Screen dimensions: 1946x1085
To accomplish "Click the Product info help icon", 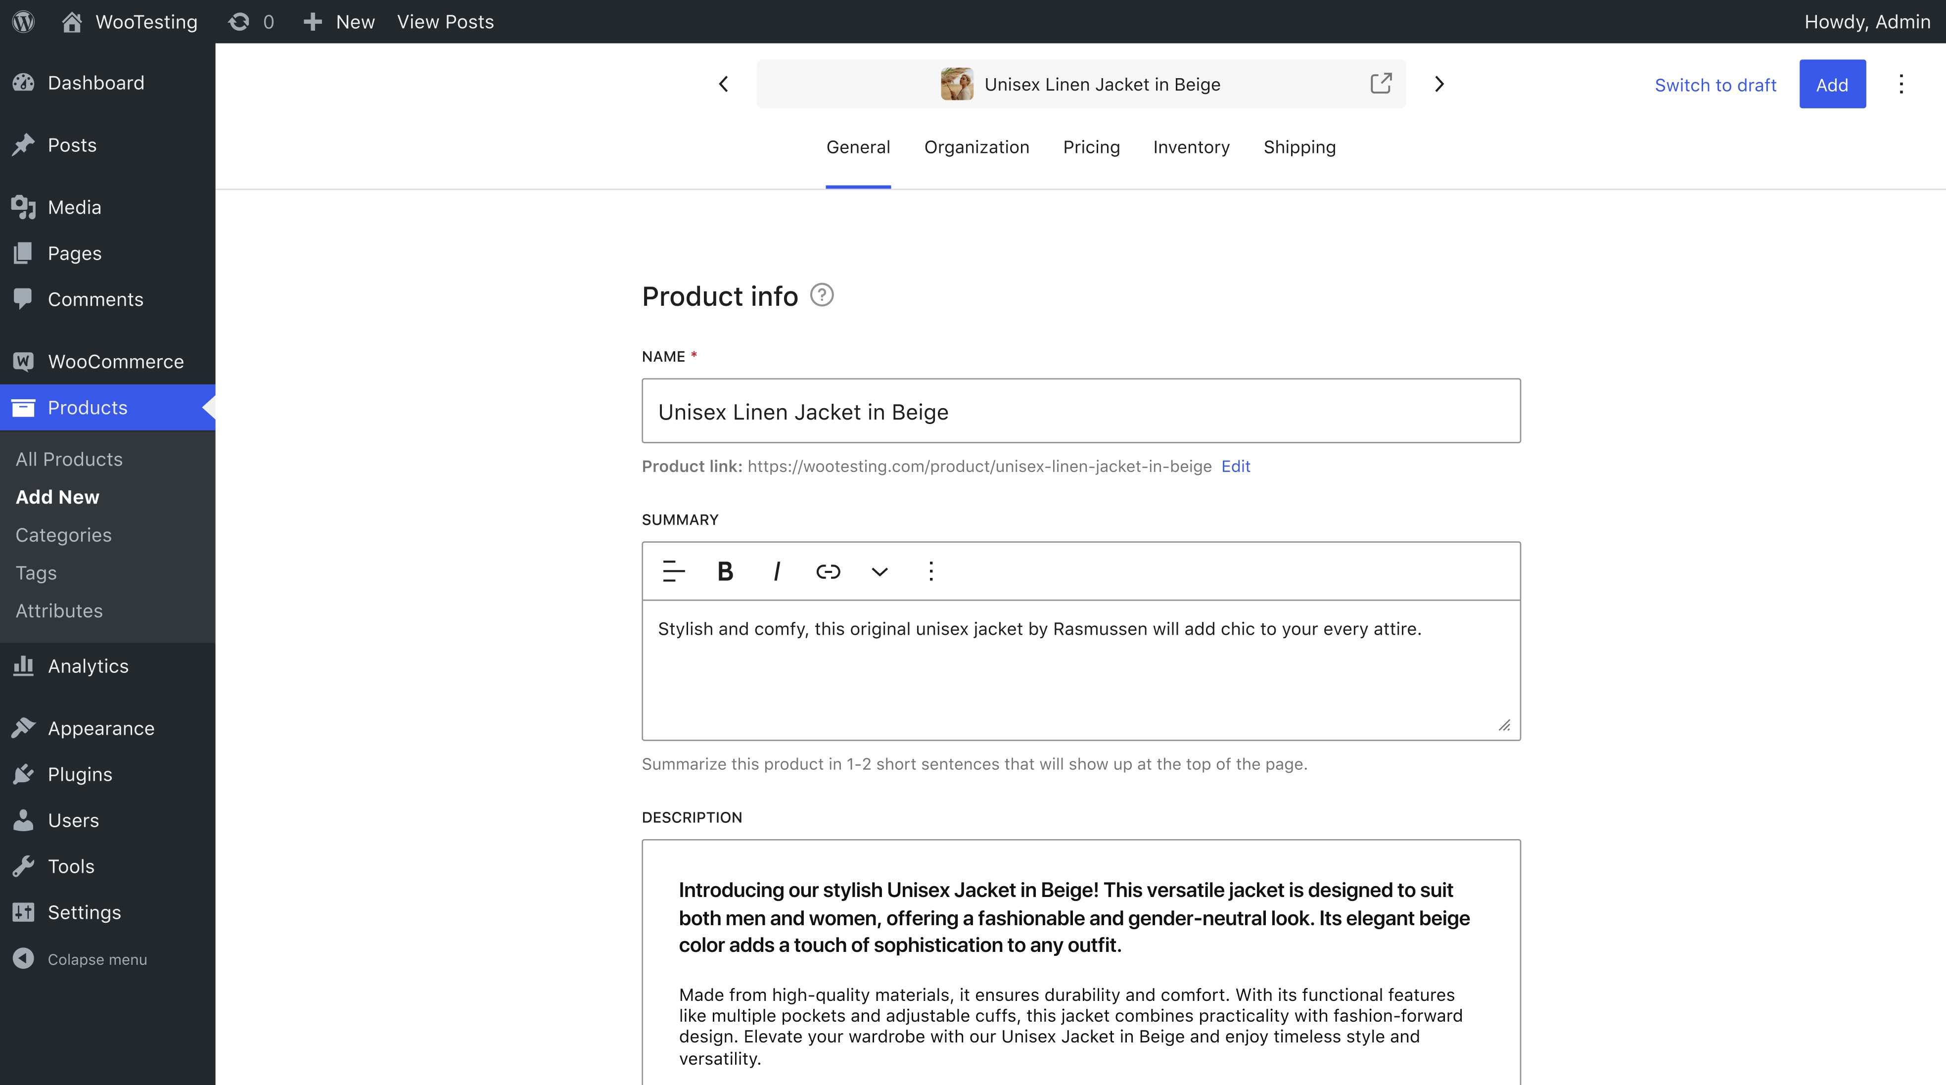I will point(821,295).
